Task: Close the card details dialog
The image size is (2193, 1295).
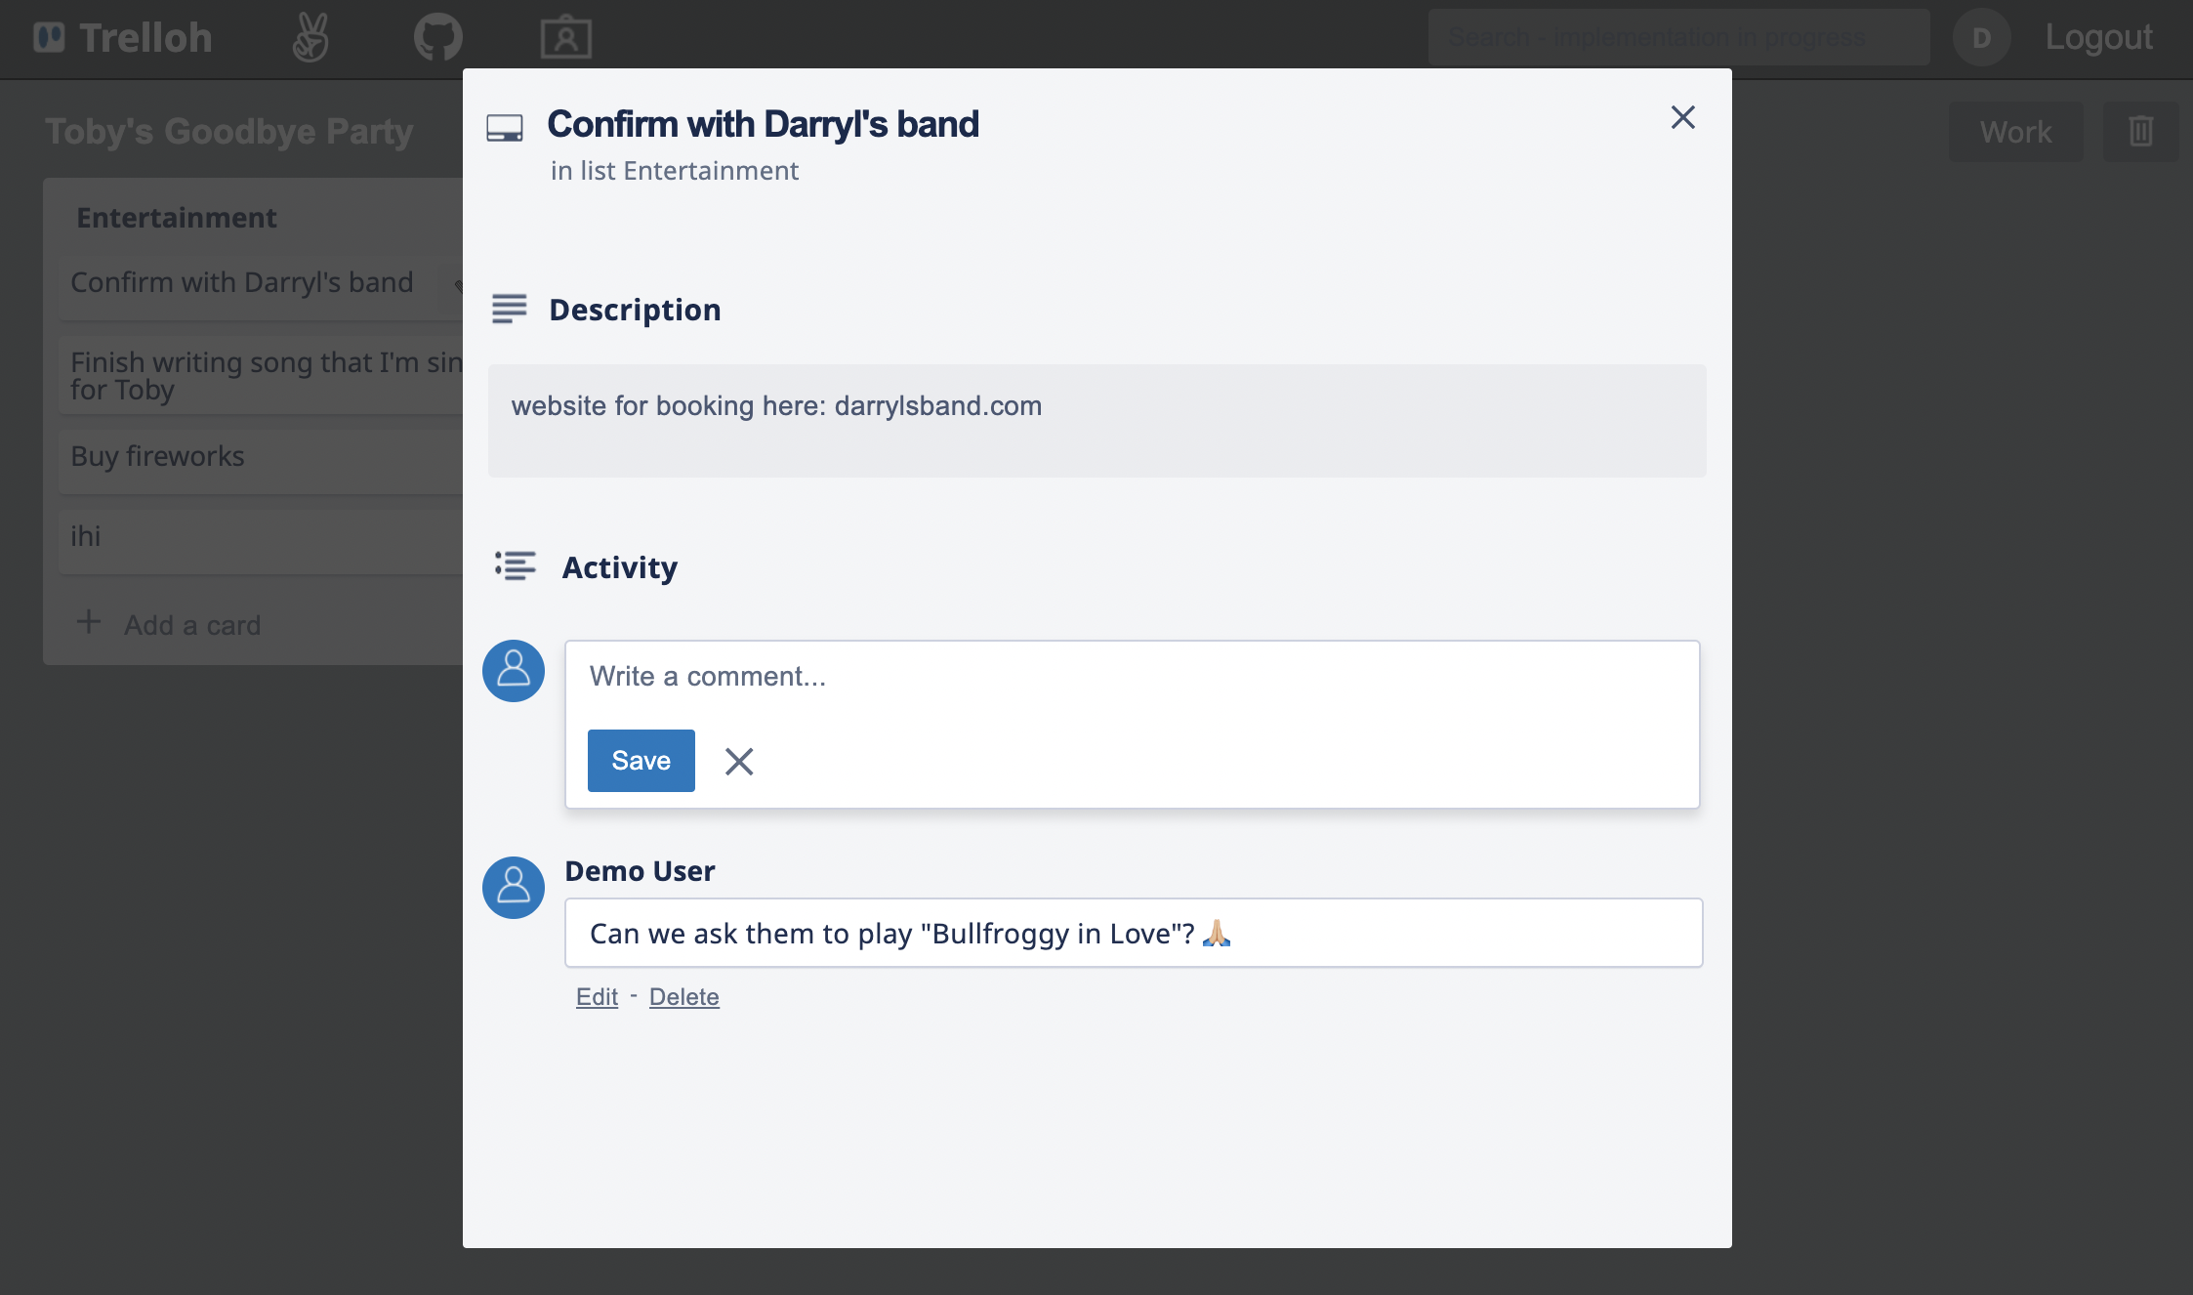Action: [x=1681, y=117]
